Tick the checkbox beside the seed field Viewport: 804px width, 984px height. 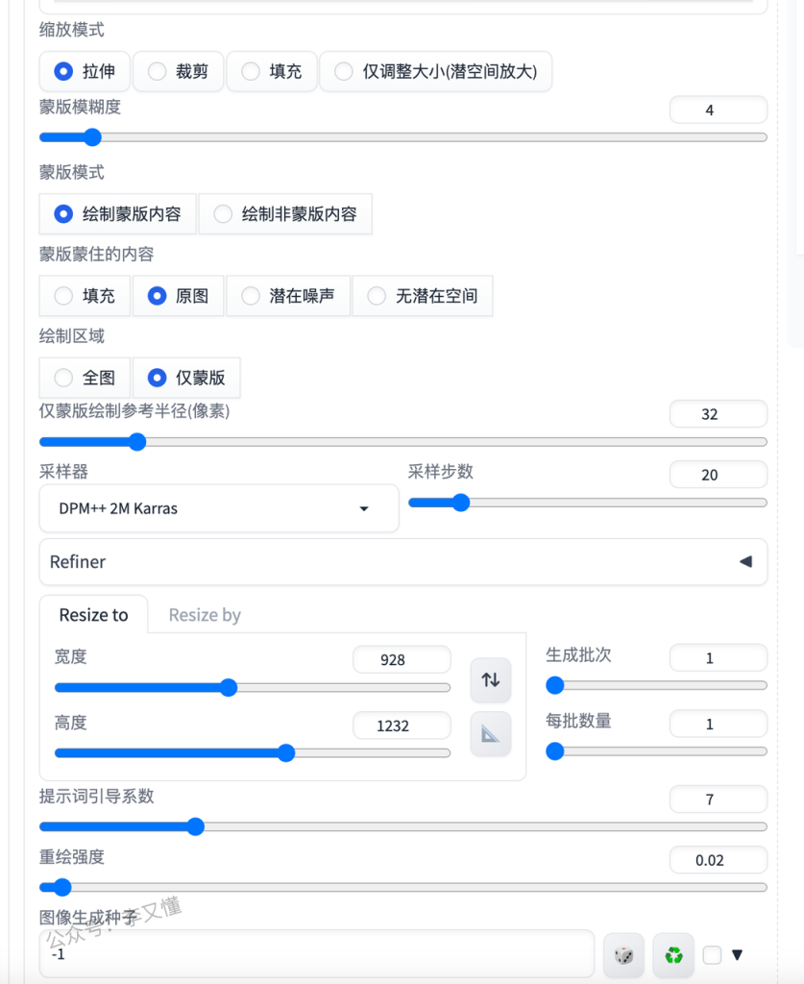click(712, 955)
